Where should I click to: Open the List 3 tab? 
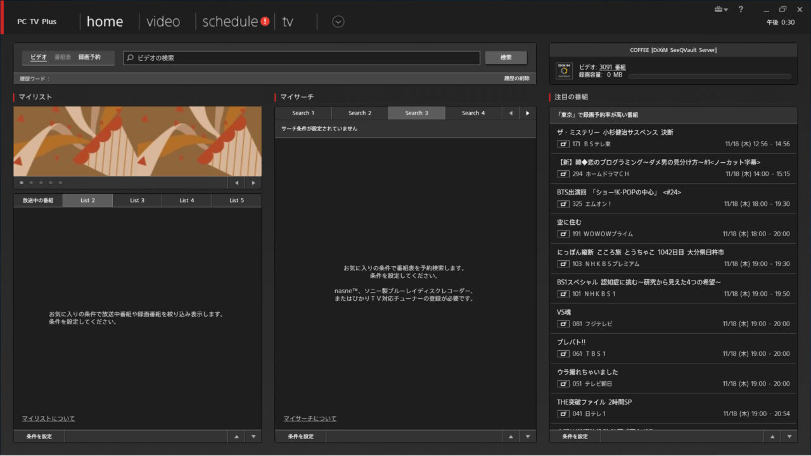pyautogui.click(x=137, y=201)
